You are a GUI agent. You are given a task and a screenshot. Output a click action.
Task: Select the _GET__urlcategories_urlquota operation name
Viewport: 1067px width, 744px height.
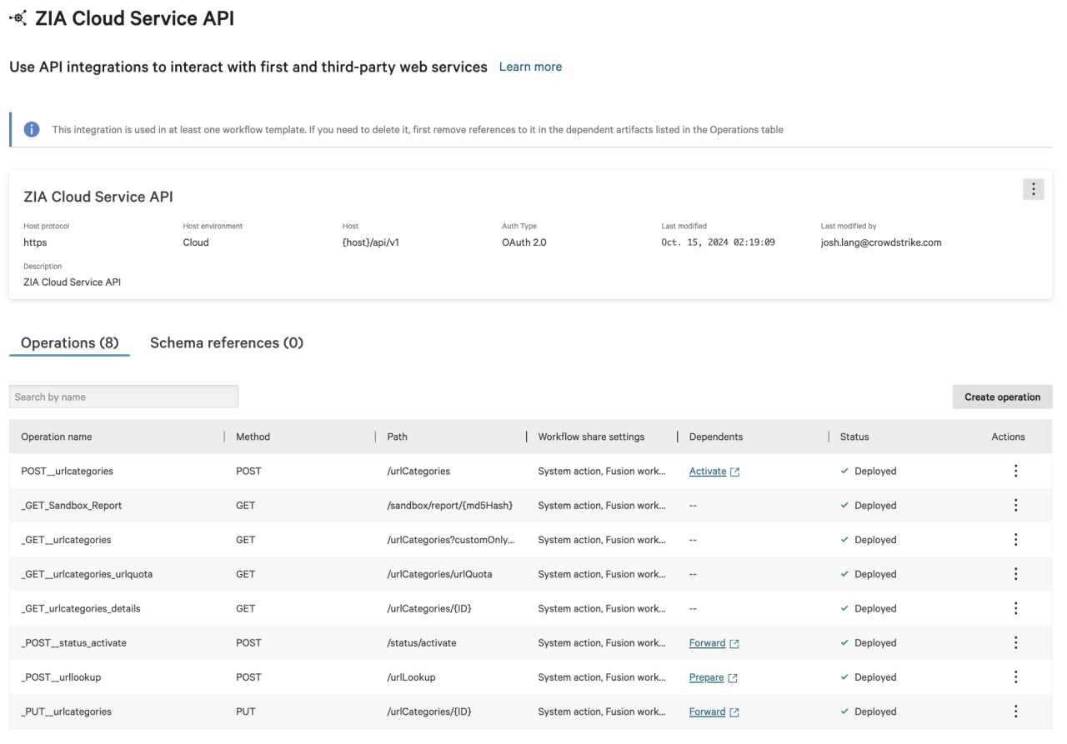[x=87, y=574]
